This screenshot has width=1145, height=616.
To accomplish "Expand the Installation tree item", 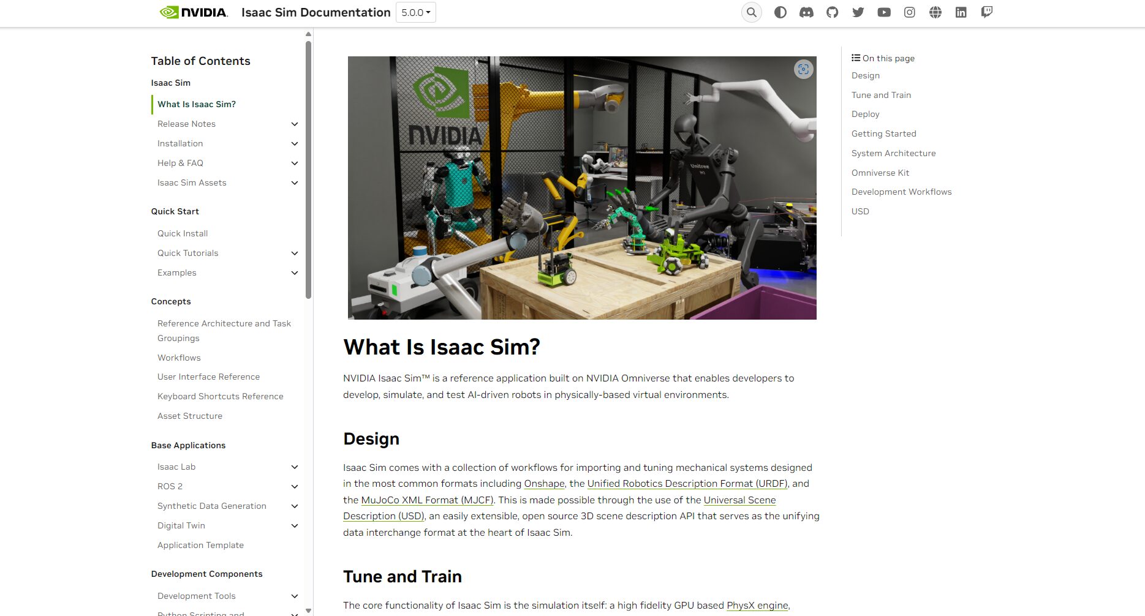I will [x=294, y=144].
